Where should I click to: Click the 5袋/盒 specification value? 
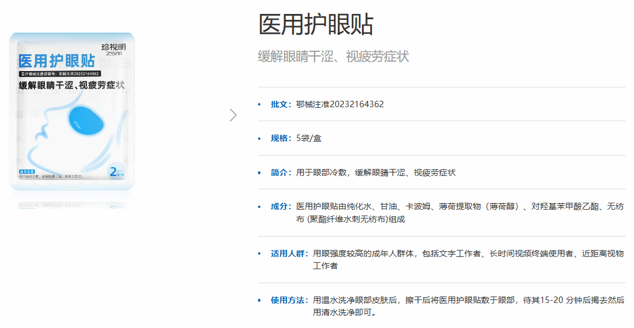pos(309,138)
